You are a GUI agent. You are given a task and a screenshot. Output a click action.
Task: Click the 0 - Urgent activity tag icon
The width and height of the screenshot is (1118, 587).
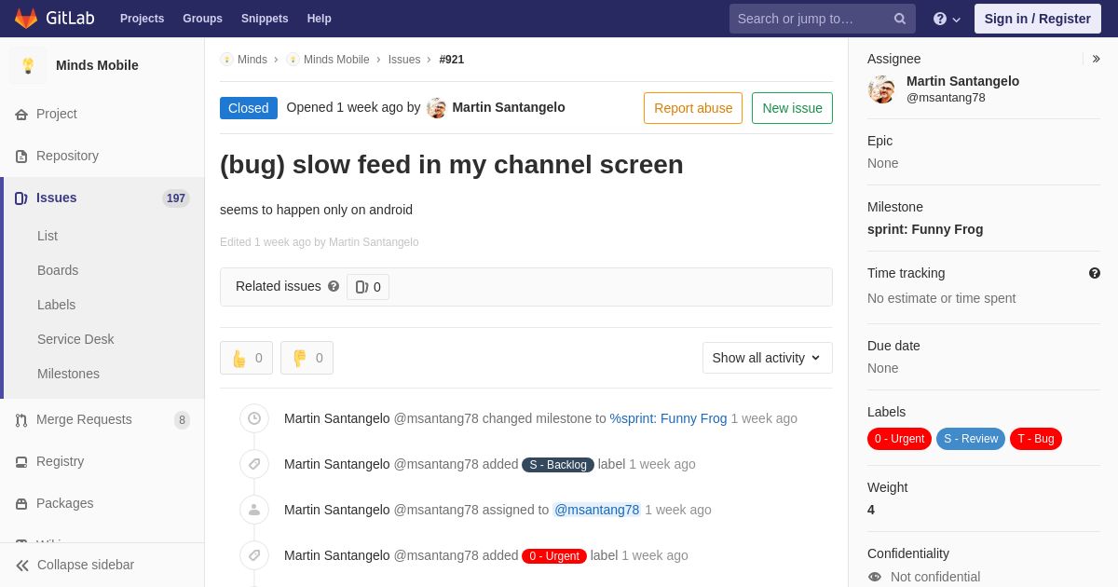(x=254, y=555)
